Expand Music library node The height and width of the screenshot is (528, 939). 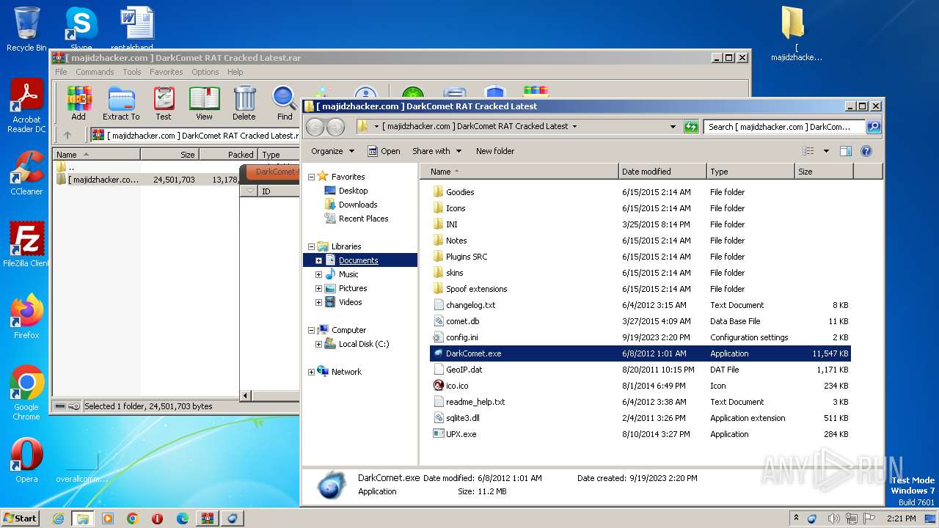pyautogui.click(x=318, y=274)
